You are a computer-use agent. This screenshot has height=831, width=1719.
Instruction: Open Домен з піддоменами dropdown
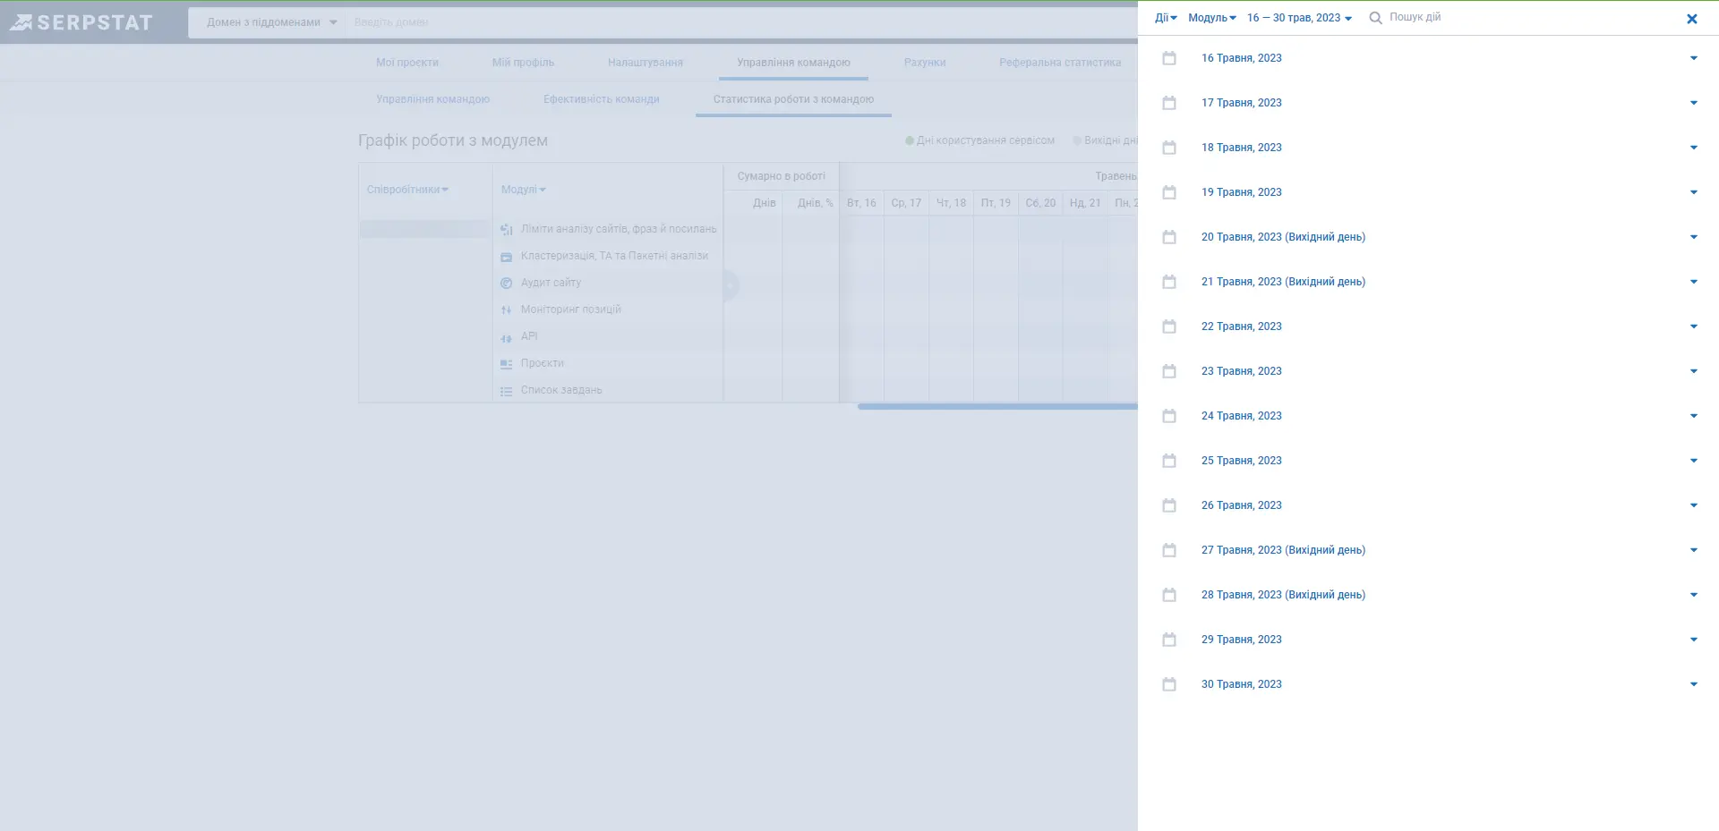tap(271, 22)
